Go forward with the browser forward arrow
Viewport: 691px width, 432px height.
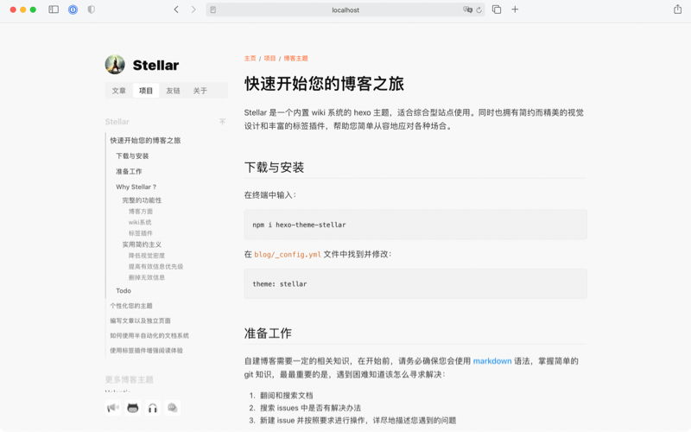(x=193, y=10)
